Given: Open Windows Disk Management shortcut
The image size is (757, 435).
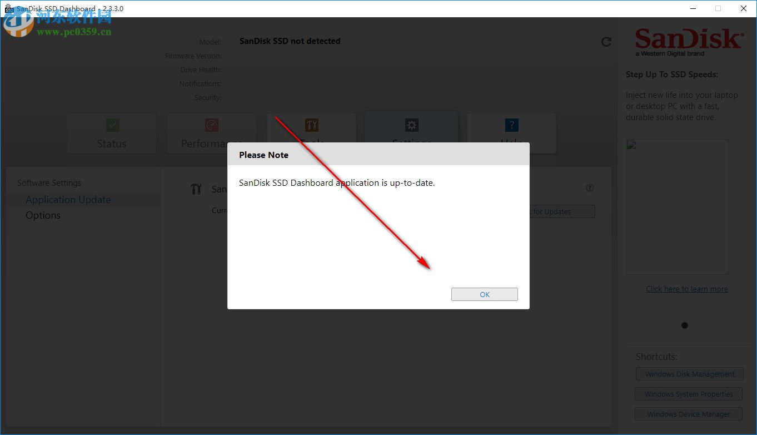Looking at the screenshot, I should pyautogui.click(x=690, y=374).
